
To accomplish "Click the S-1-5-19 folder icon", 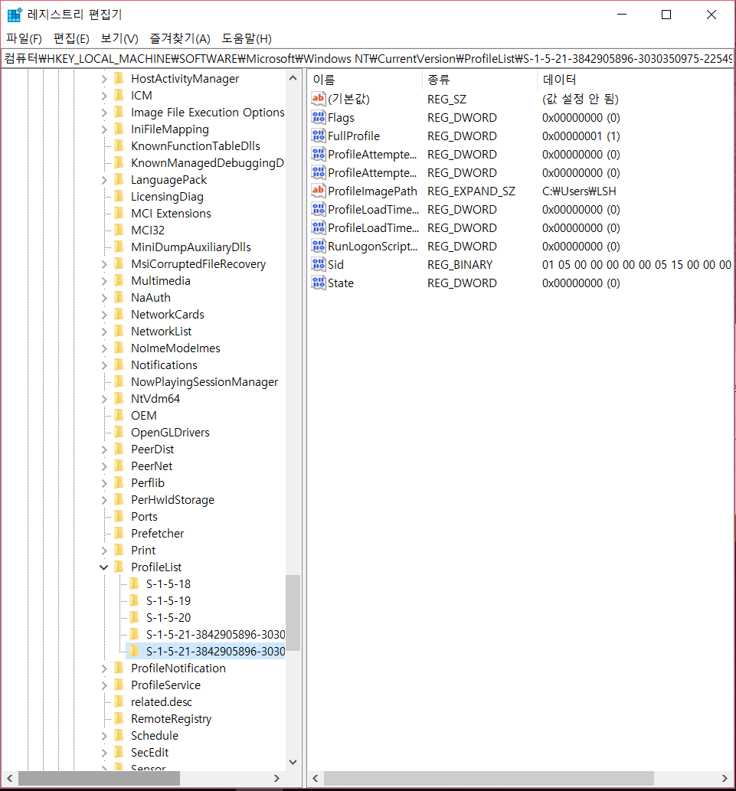I will tap(134, 600).
